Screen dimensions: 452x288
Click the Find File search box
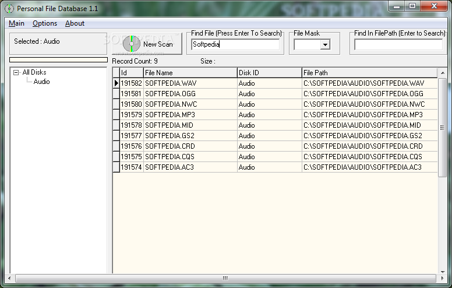pyautogui.click(x=235, y=44)
